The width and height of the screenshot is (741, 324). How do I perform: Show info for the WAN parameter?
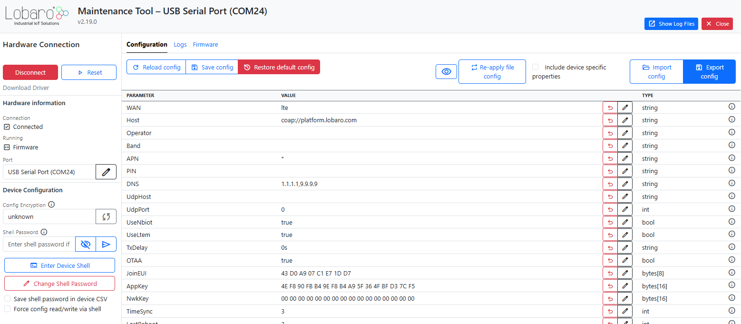click(x=732, y=107)
